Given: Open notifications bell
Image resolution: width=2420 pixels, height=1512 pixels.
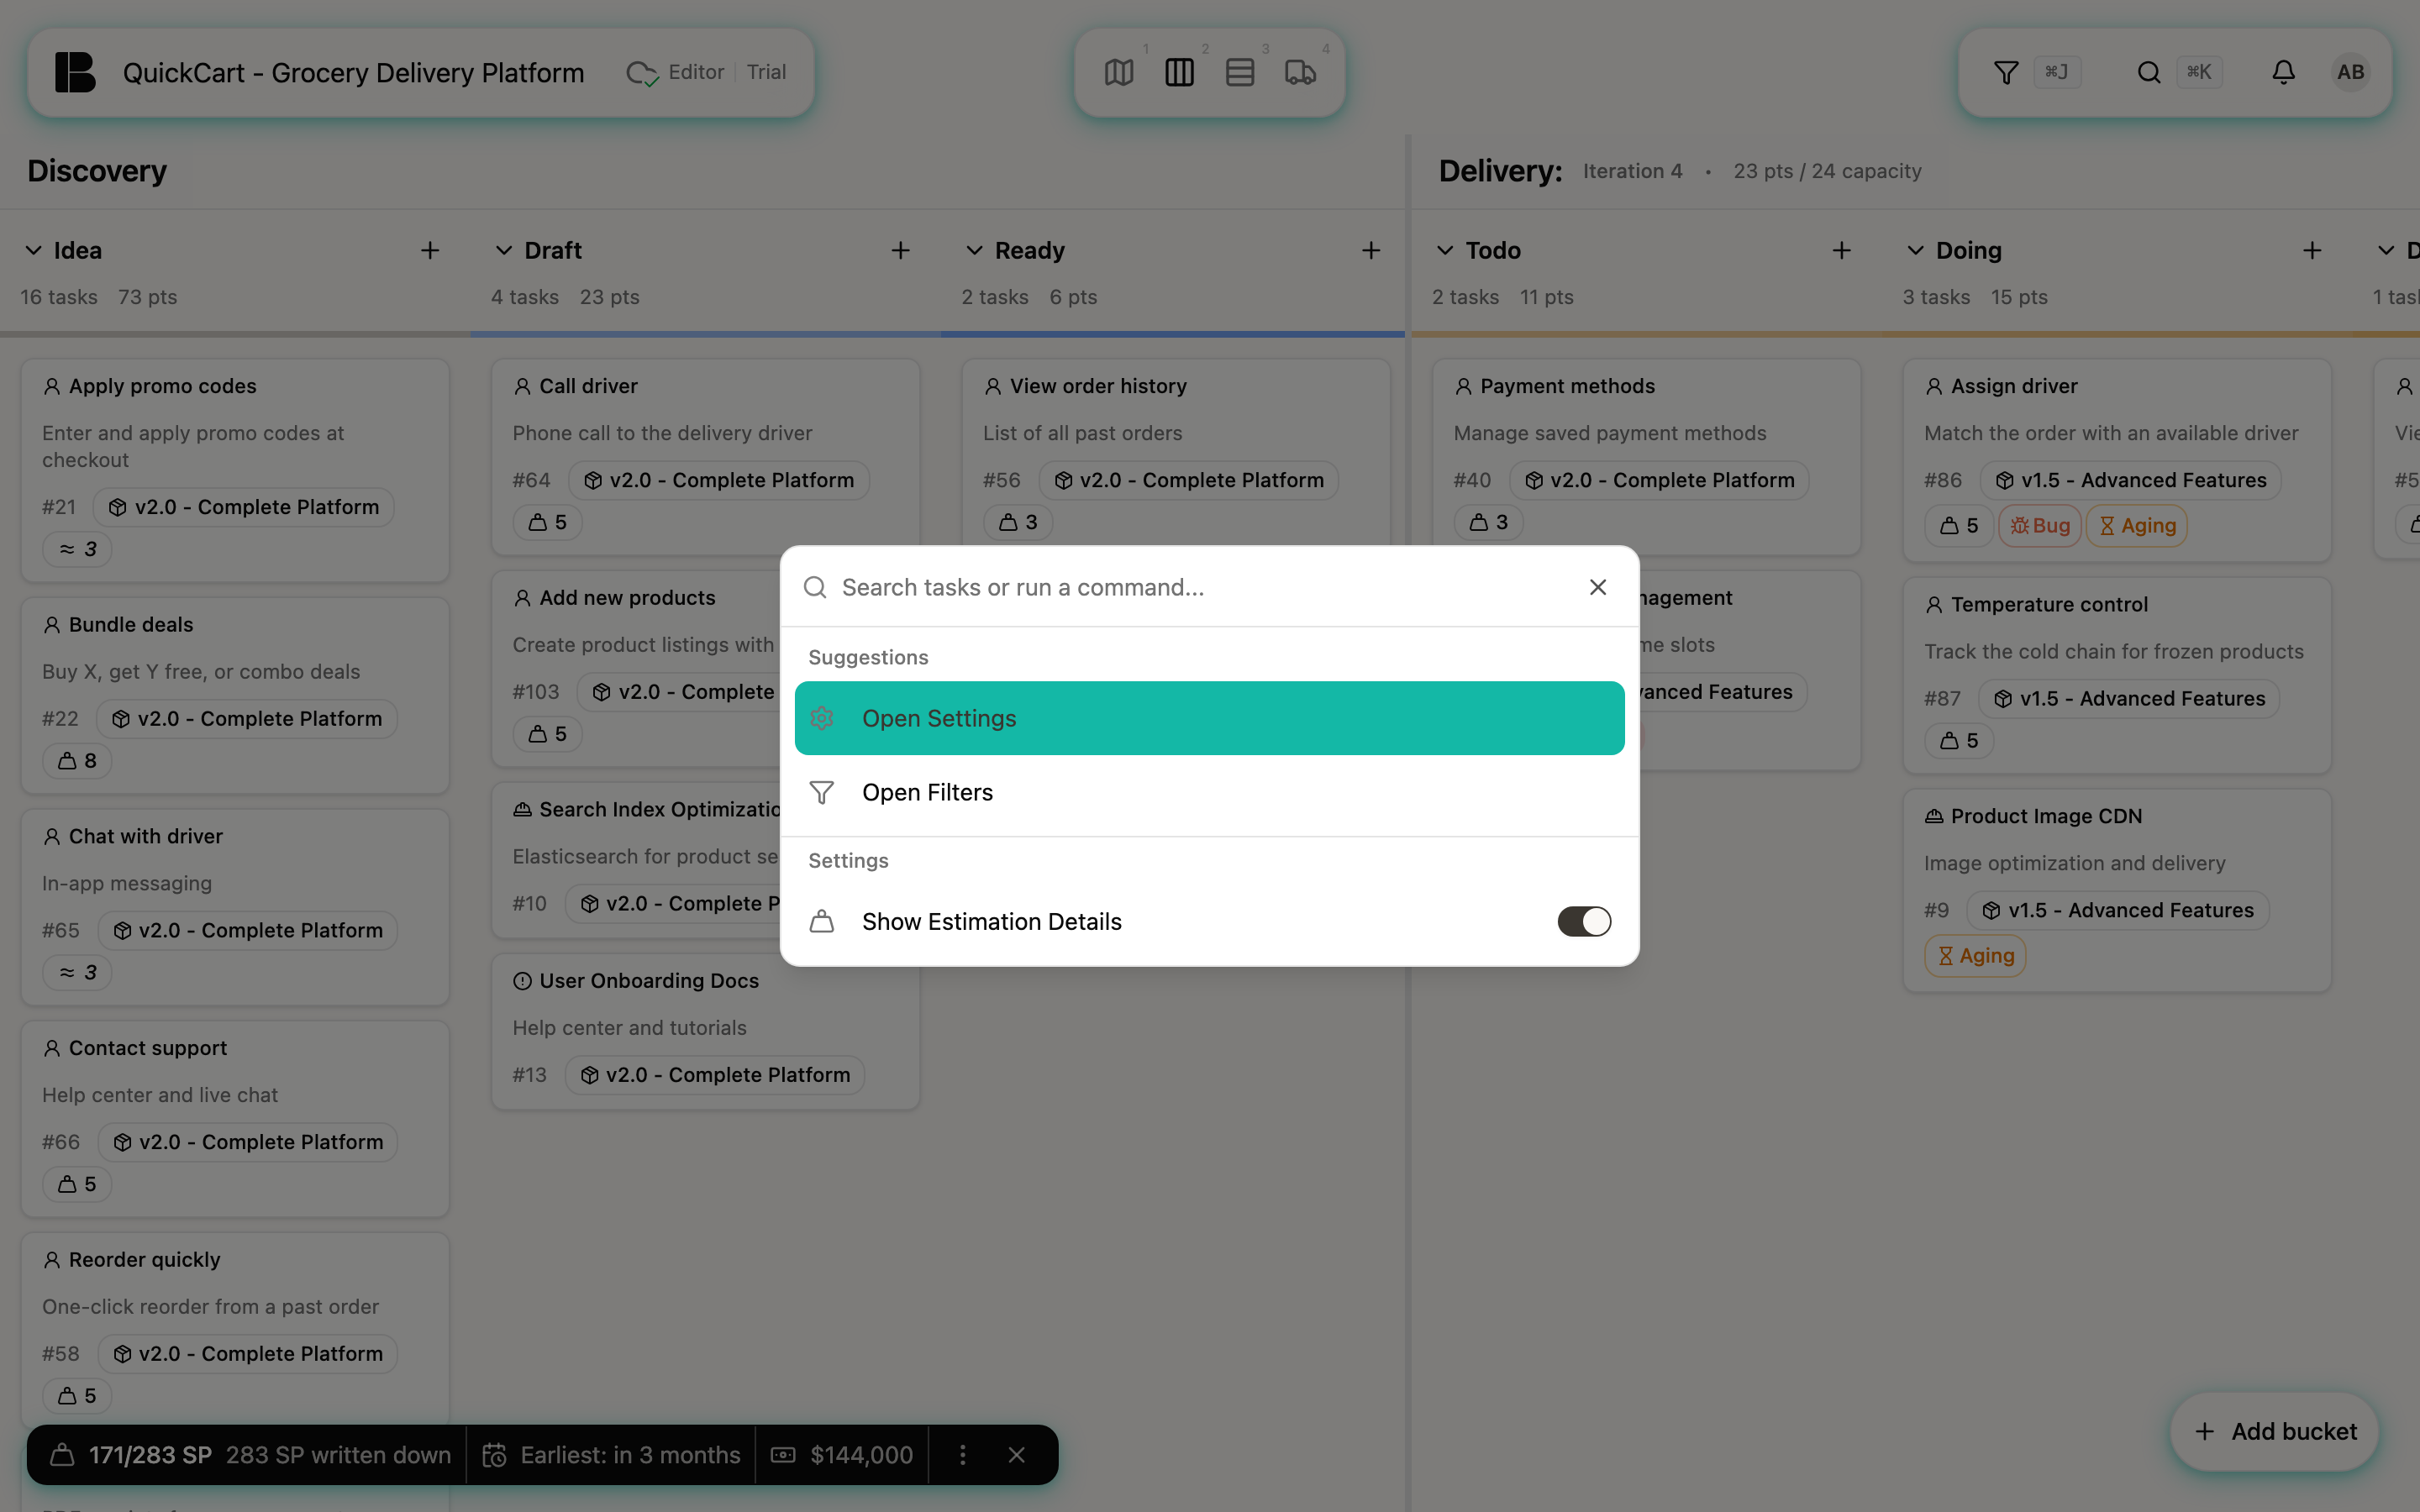Looking at the screenshot, I should (2283, 72).
